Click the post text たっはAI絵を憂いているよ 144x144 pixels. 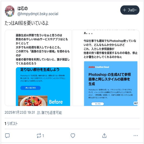point(27,23)
